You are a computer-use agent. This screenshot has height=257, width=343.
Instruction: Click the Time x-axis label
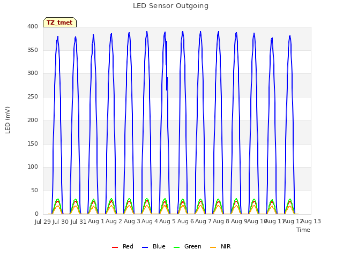coord(303,230)
